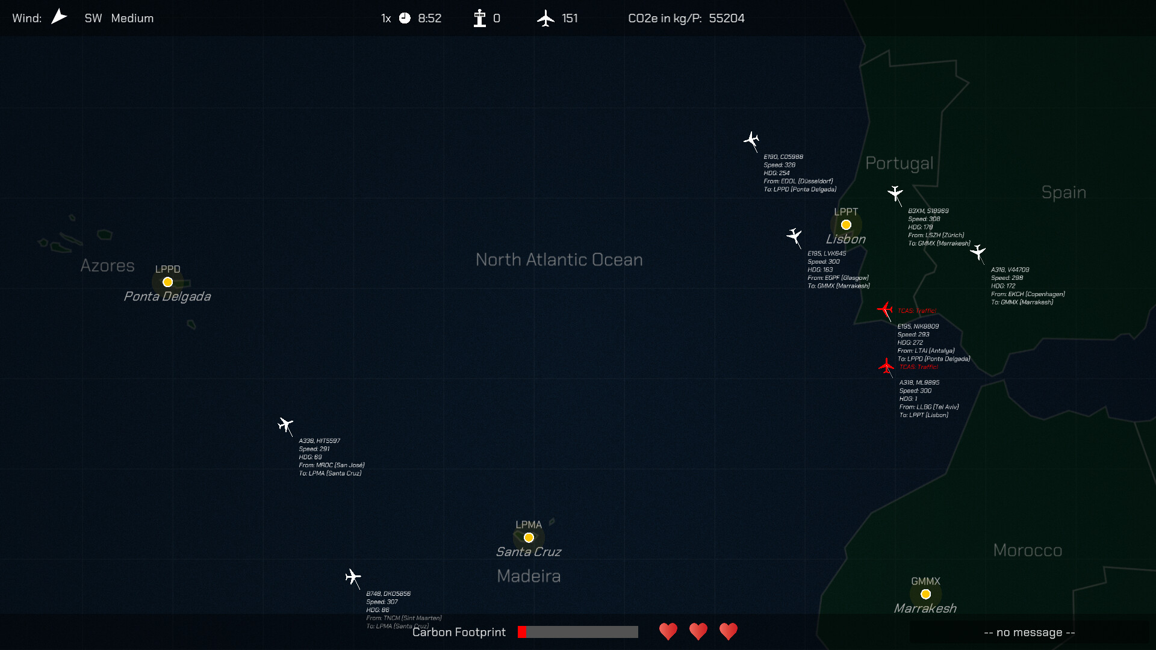Click the wind direction arrow icon
The image size is (1156, 650).
(58, 16)
